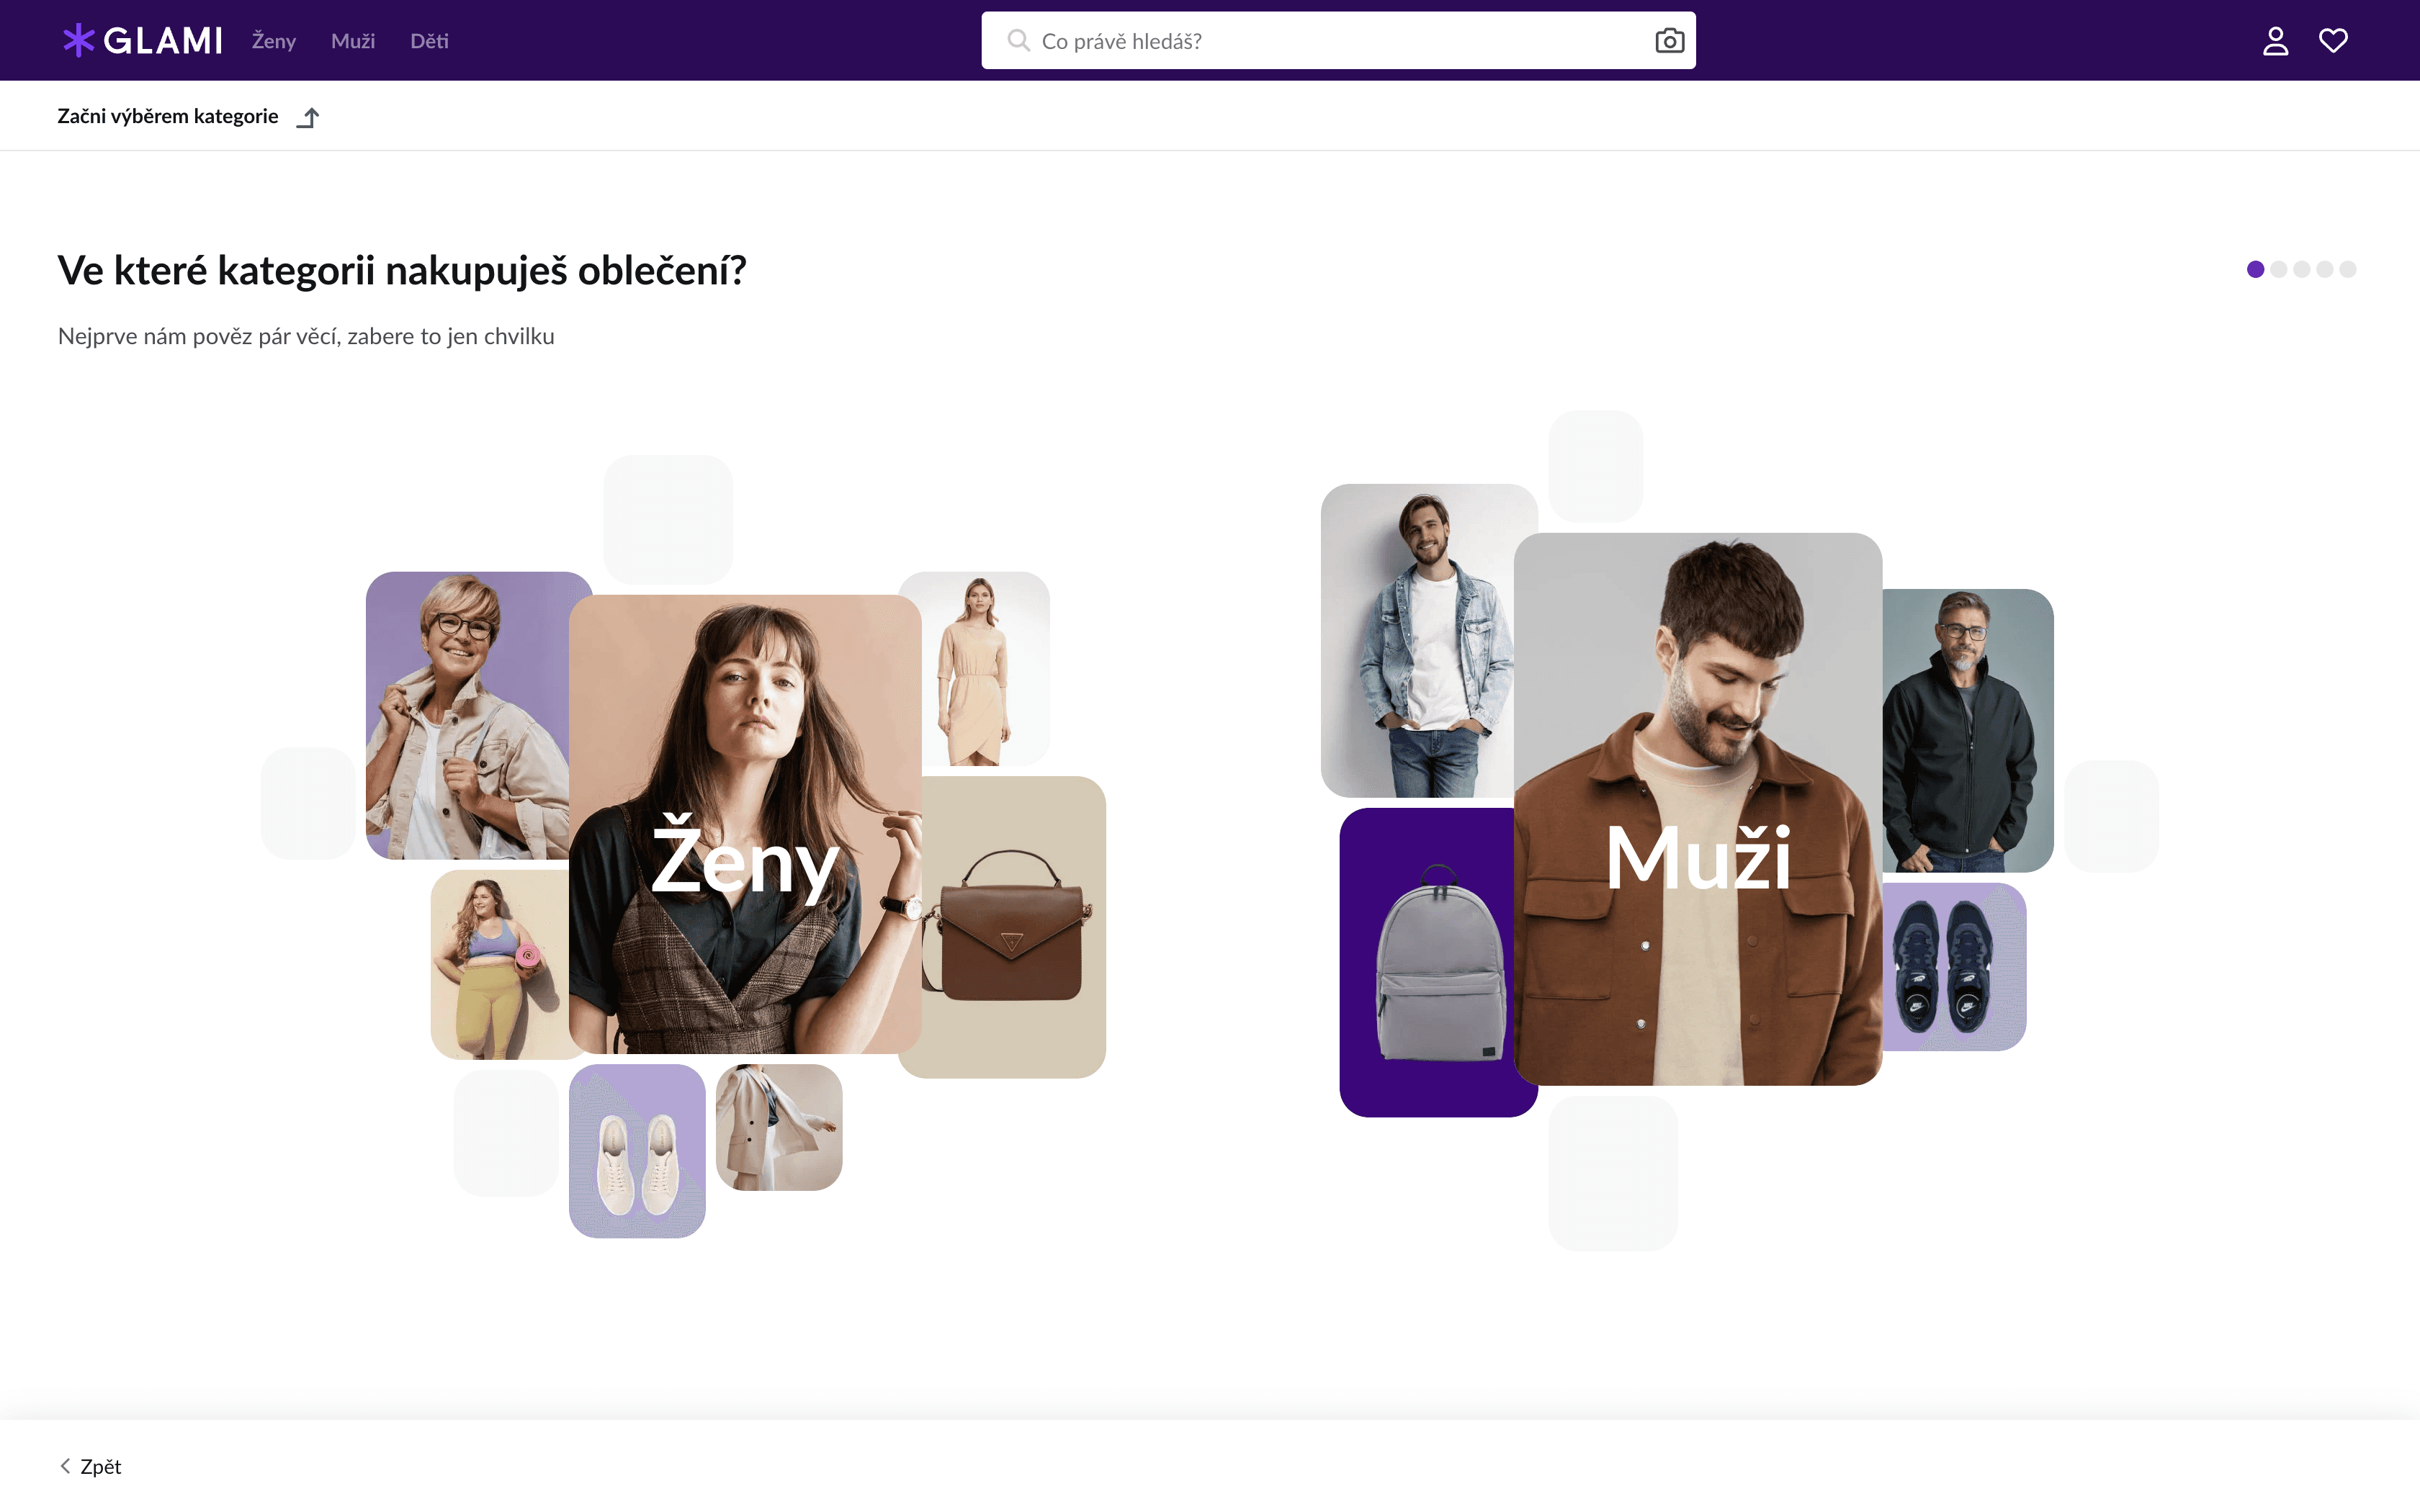Click the arrow beside Začni výběrem kategorie

point(308,117)
